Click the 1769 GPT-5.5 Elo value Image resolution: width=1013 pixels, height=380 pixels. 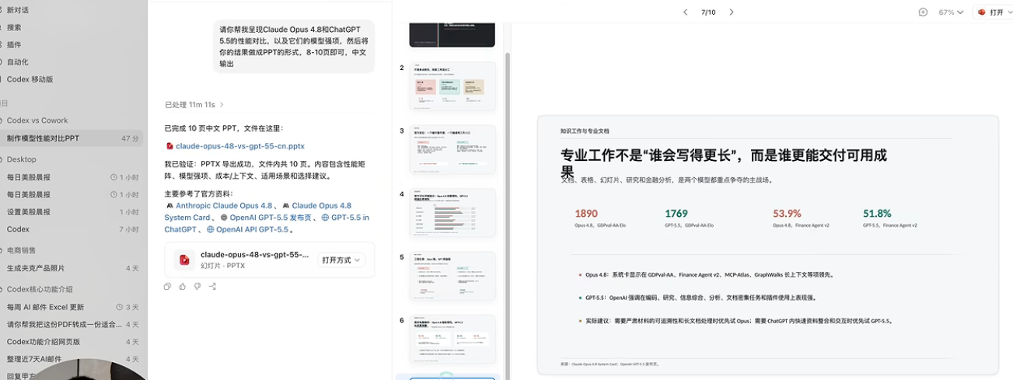[676, 214]
